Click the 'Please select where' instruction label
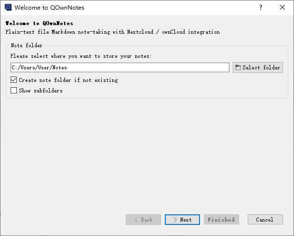Image resolution: width=294 pixels, height=236 pixels. 81,56
